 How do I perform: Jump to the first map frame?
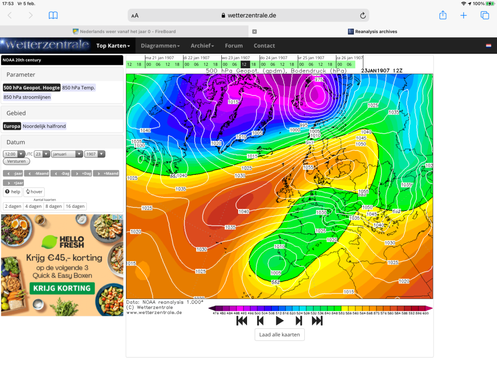(x=242, y=321)
